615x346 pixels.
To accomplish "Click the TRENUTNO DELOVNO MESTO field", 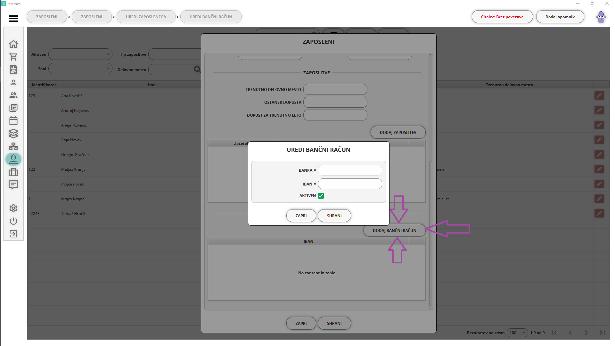I will point(335,89).
